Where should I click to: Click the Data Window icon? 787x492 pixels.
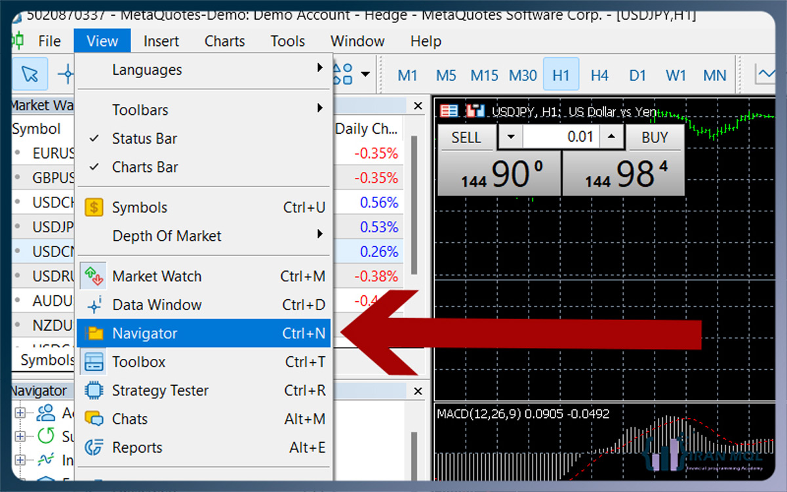(x=94, y=305)
